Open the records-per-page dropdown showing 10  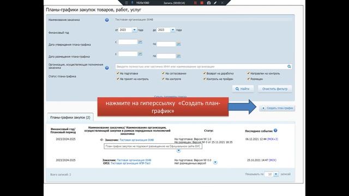276,174
